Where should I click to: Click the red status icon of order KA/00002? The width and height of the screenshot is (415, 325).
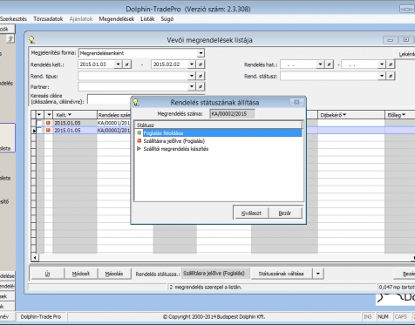[x=48, y=131]
